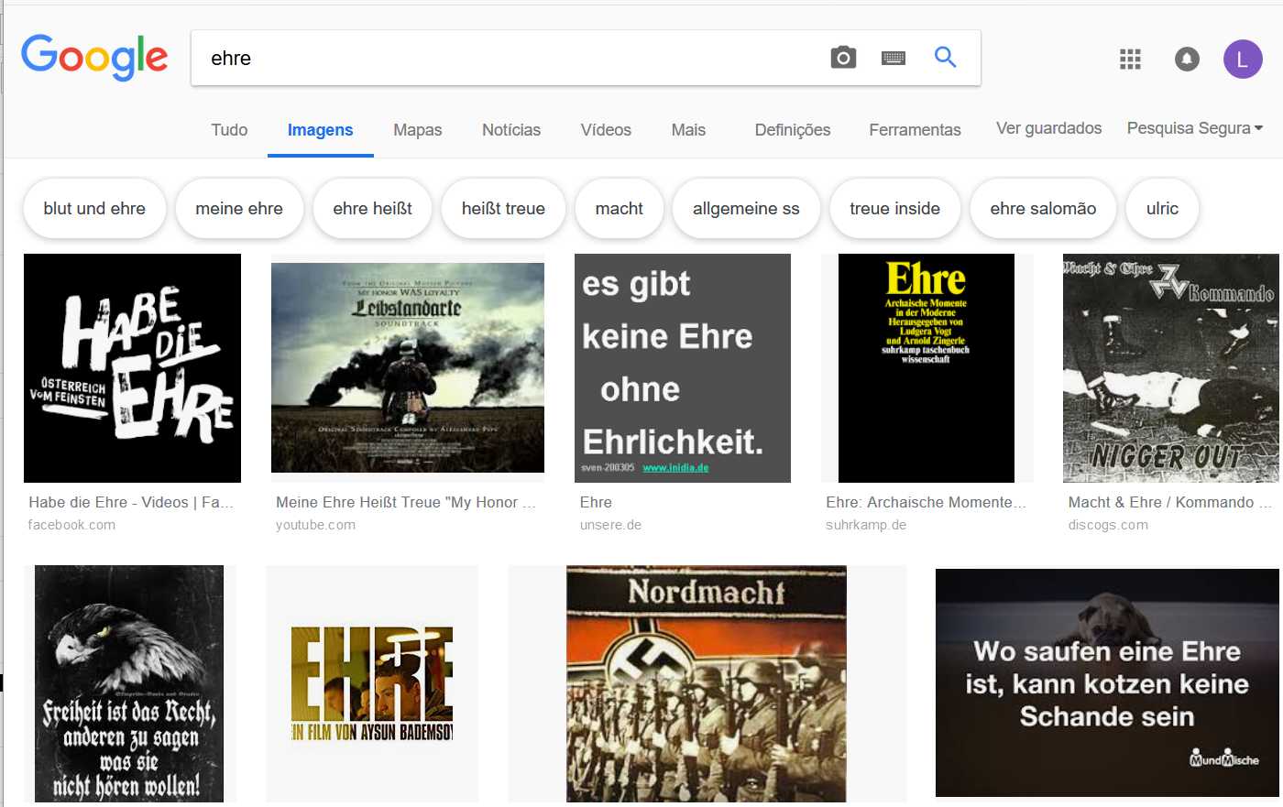Open Google notifications bell

point(1187,60)
